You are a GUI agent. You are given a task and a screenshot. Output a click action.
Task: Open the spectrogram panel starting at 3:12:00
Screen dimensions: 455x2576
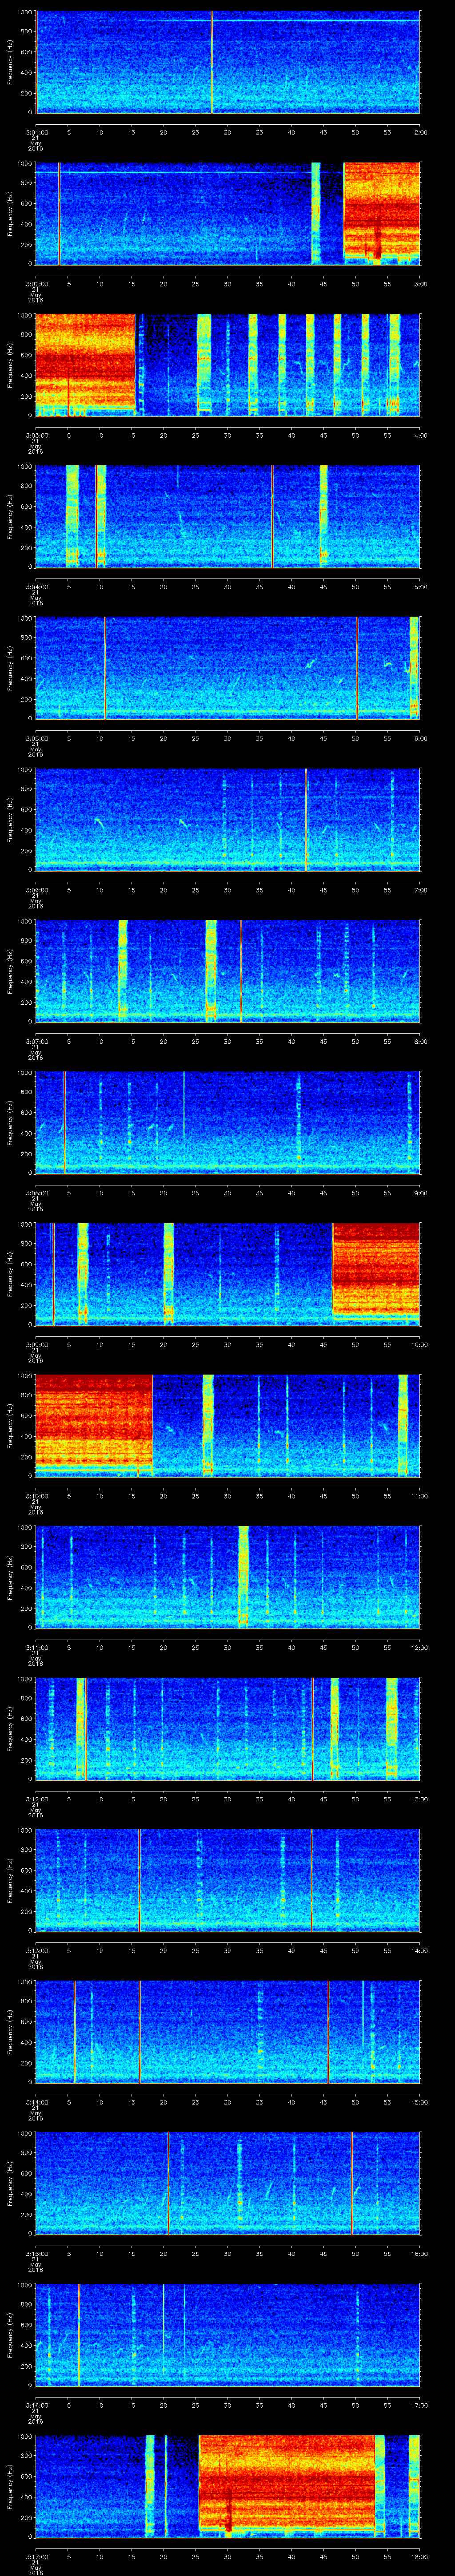coord(227,1728)
